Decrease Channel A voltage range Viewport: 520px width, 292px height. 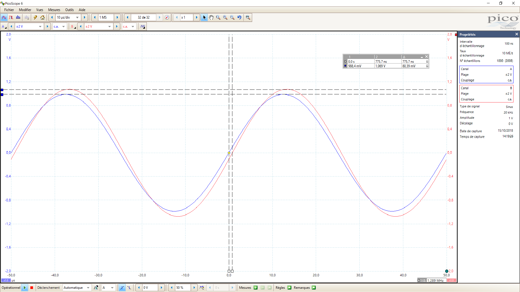[11, 26]
